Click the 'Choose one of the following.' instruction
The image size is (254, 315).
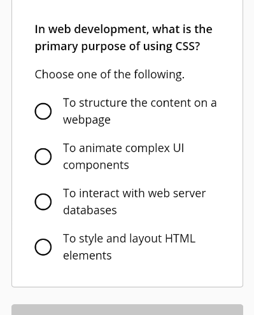coord(109,74)
